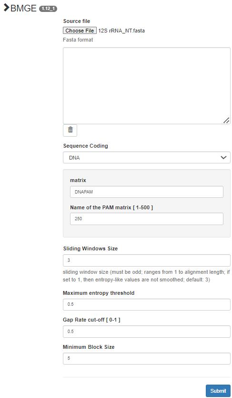Select the PAM matrix field showing 250
Image resolution: width=232 pixels, height=398 pixels.
(x=147, y=219)
